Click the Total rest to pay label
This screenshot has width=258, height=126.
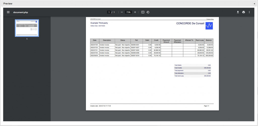coord(179,76)
